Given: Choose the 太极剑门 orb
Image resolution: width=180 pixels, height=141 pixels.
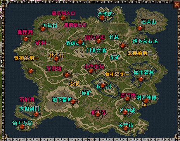Looking at the screenshot, I should pos(36,114).
